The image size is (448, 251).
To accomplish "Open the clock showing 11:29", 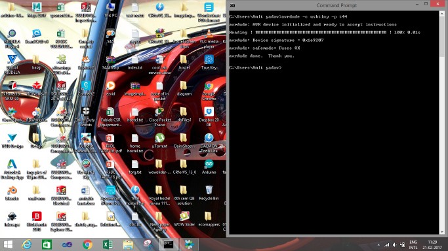I will tap(432, 244).
